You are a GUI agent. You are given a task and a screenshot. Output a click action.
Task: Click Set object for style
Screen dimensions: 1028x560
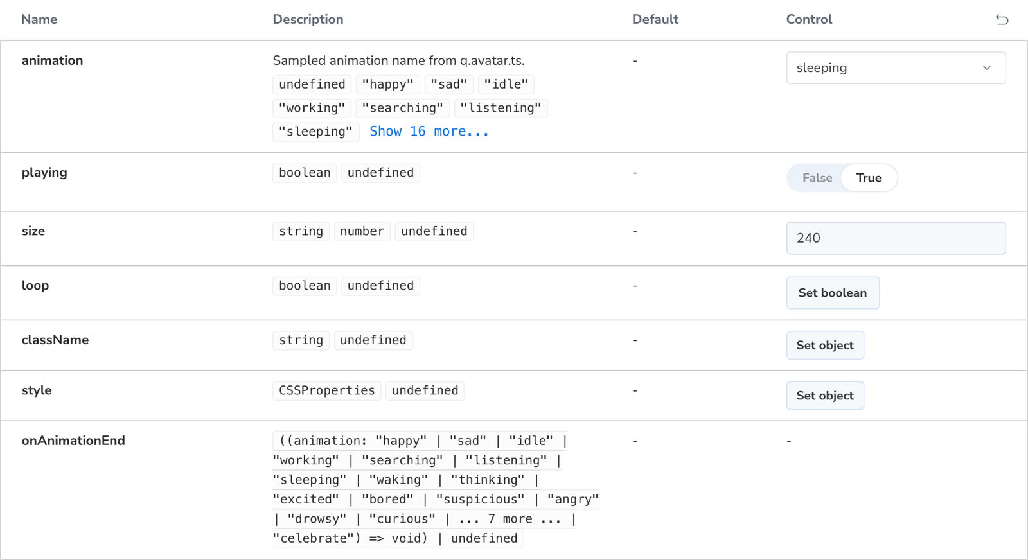[x=825, y=396]
